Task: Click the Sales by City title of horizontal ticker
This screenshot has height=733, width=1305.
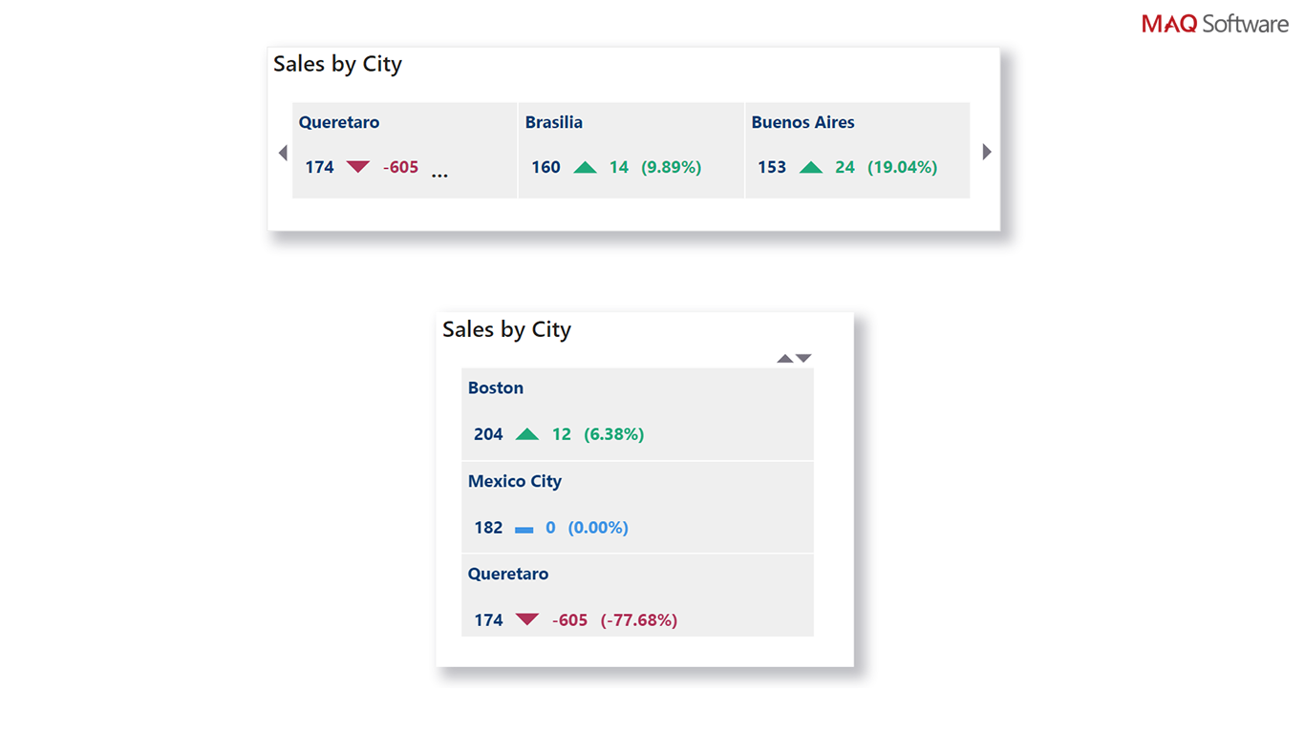Action: pos(337,64)
